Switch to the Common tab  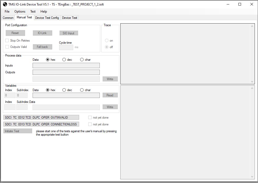tap(8, 18)
